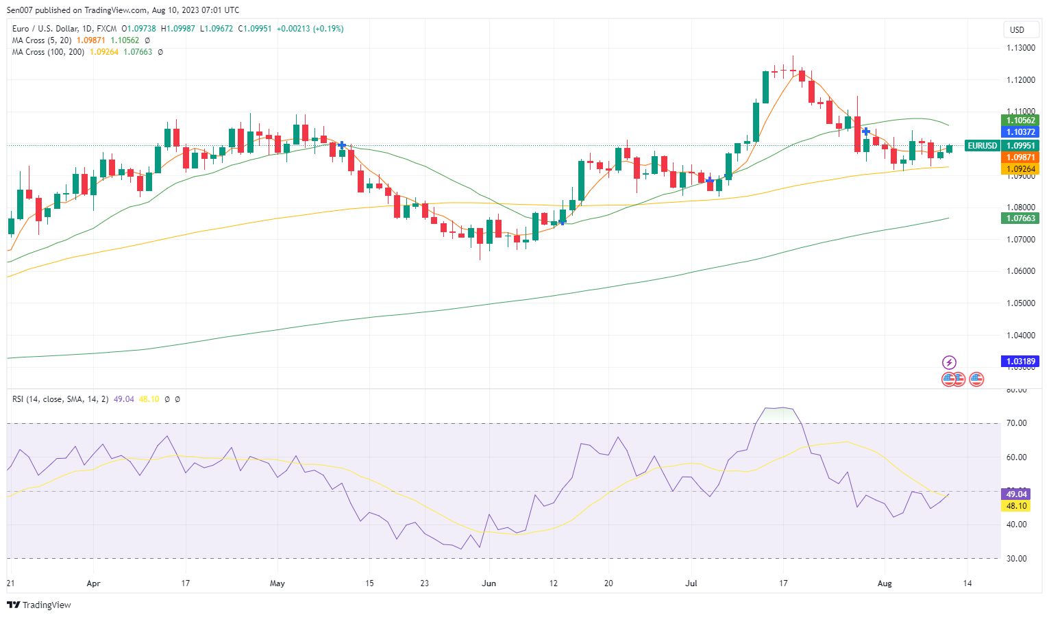Image resolution: width=1049 pixels, height=617 pixels.
Task: Click the blue cross marker in early July
Action: (x=710, y=180)
